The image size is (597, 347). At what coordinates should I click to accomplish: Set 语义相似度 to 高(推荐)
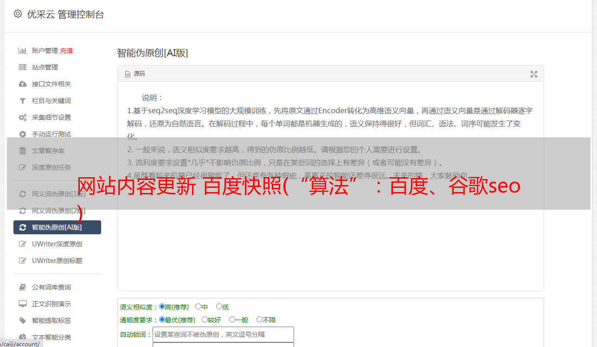point(162,307)
